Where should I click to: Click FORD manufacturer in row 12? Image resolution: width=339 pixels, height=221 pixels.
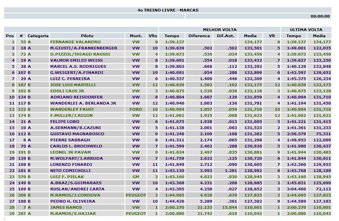click(x=136, y=110)
